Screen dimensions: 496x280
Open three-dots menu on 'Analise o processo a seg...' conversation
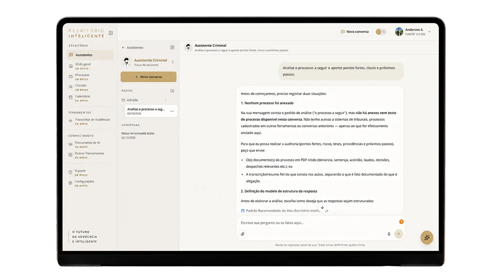(172, 111)
